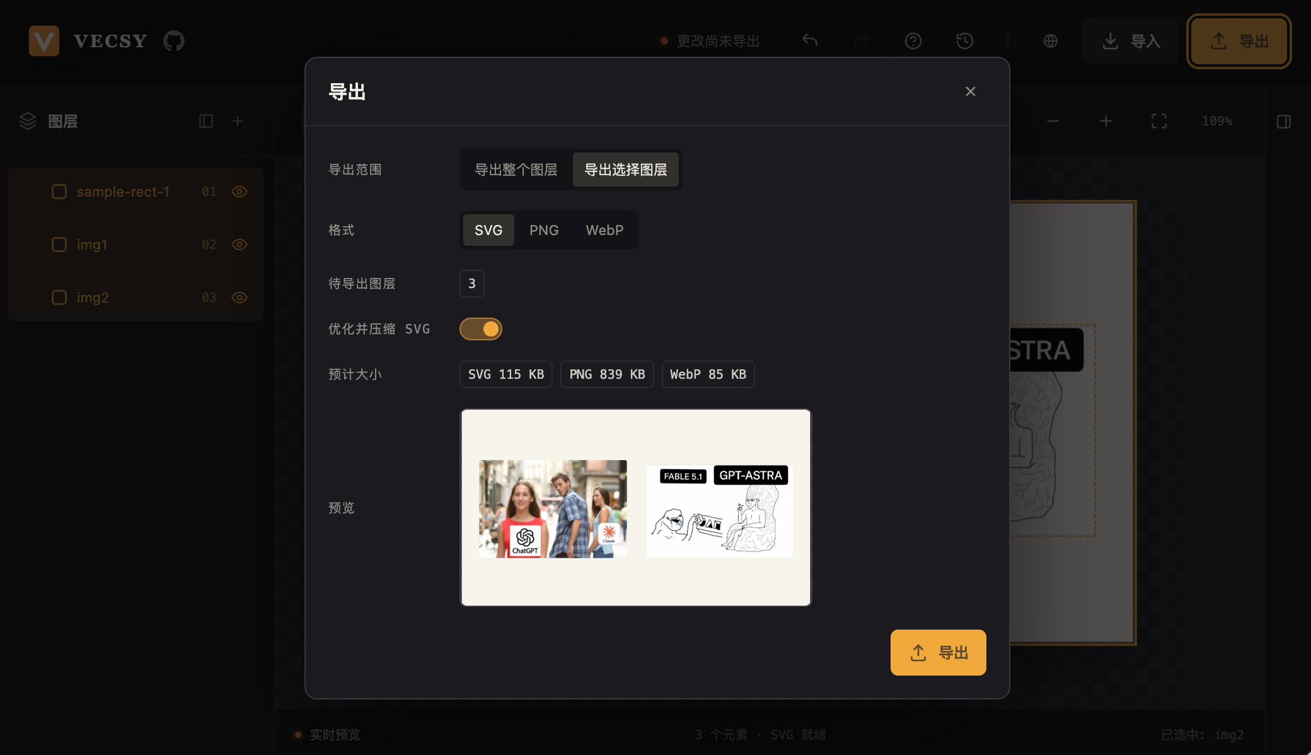Screen dimensions: 1311x755
Task: Choose WebP format
Action: coord(604,230)
